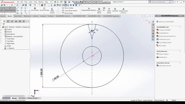This screenshot has width=185, height=104.
Task: Select the Arc sketch tool
Action: click(21, 11)
